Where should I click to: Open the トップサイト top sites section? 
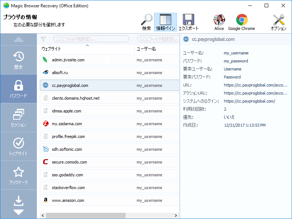19,147
